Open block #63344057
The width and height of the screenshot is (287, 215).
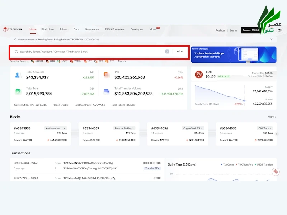91,128
